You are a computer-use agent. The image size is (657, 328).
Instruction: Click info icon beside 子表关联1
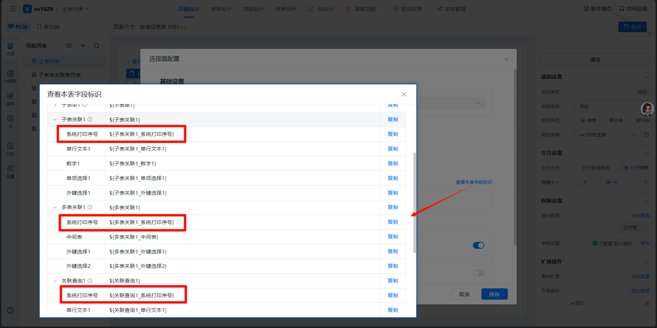90,120
